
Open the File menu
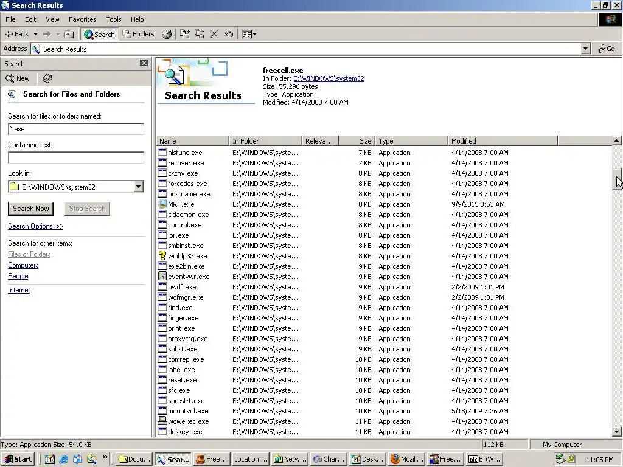pyautogui.click(x=10, y=19)
